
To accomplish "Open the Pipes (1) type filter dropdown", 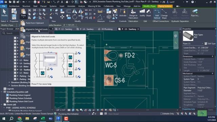I will (202, 44).
